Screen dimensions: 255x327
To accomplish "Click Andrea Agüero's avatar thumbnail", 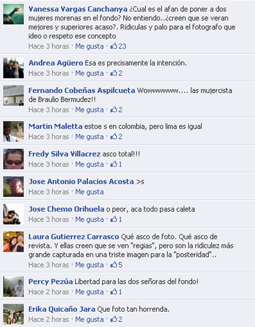I will coord(13,68).
